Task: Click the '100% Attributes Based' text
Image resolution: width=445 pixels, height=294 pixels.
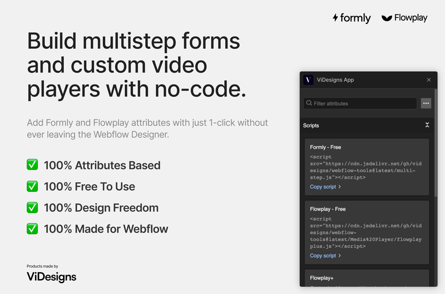Action: click(x=102, y=165)
